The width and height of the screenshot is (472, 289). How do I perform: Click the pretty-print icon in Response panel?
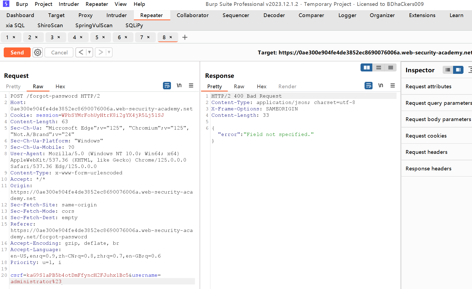(369, 86)
